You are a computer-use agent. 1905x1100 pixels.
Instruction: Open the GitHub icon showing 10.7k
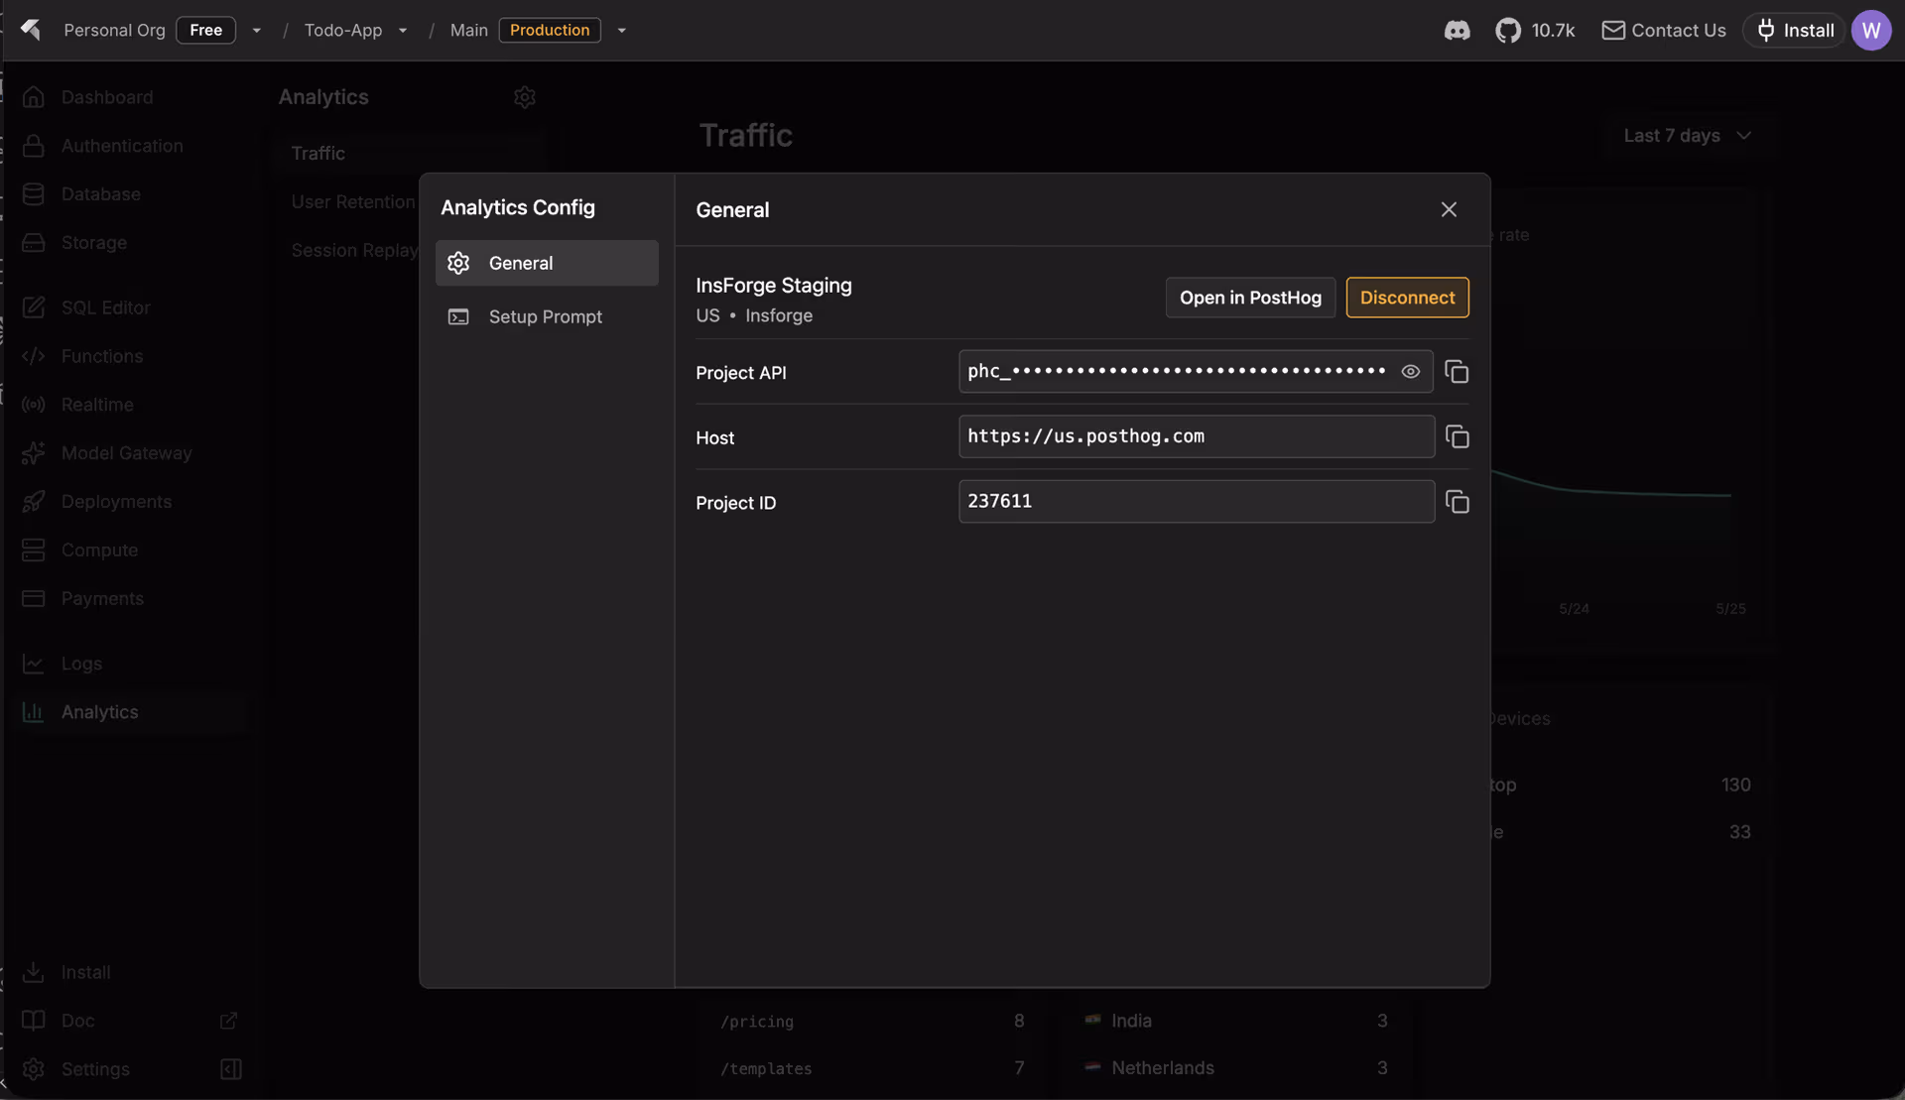pos(1535,30)
